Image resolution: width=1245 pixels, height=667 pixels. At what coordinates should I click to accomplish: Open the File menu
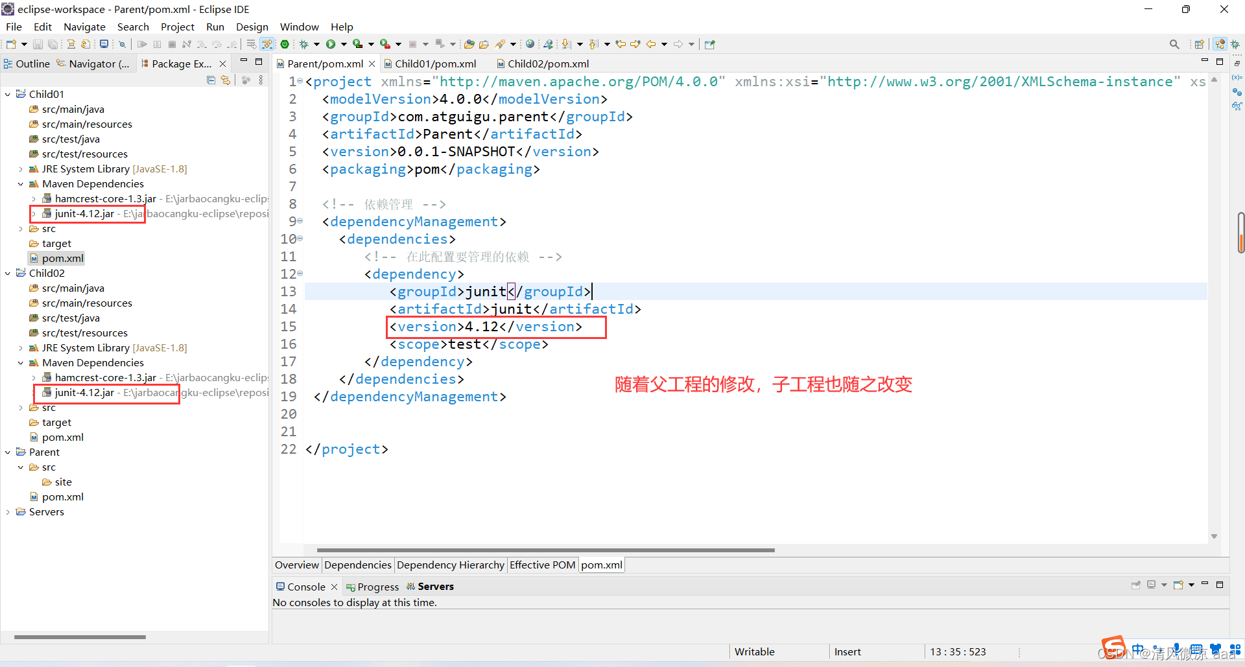[14, 27]
